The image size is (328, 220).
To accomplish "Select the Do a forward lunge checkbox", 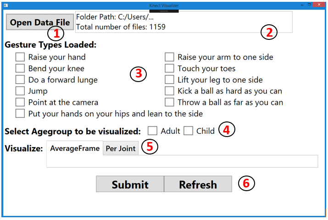I will [20, 80].
